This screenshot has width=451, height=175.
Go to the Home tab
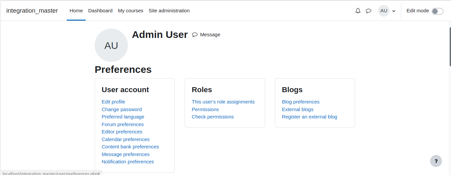tap(76, 11)
